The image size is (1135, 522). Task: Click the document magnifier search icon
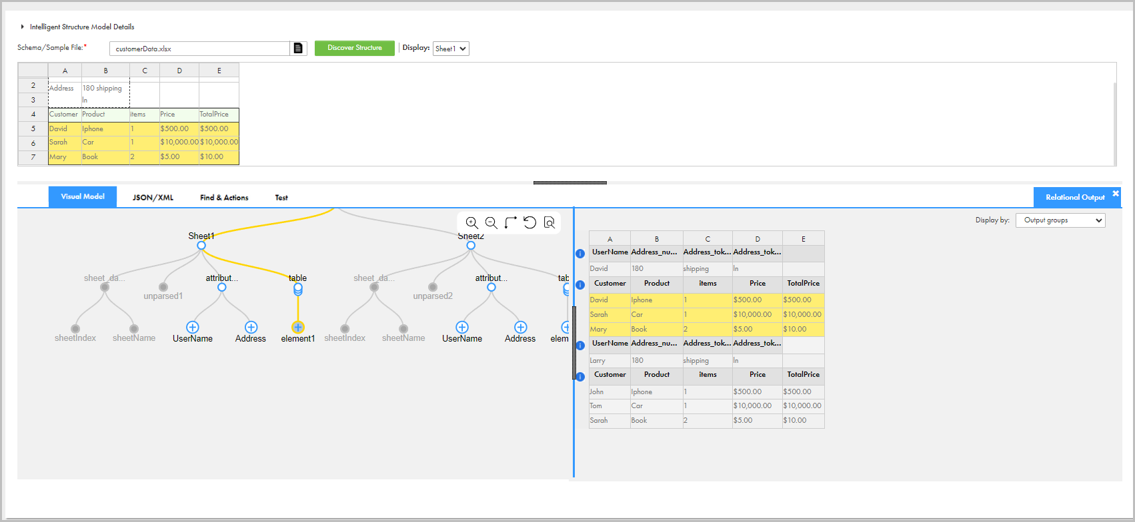549,222
